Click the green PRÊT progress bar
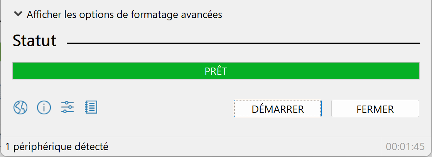The width and height of the screenshot is (432, 157). click(x=216, y=71)
